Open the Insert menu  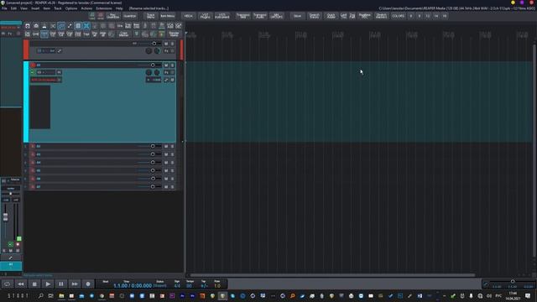[x=35, y=8]
